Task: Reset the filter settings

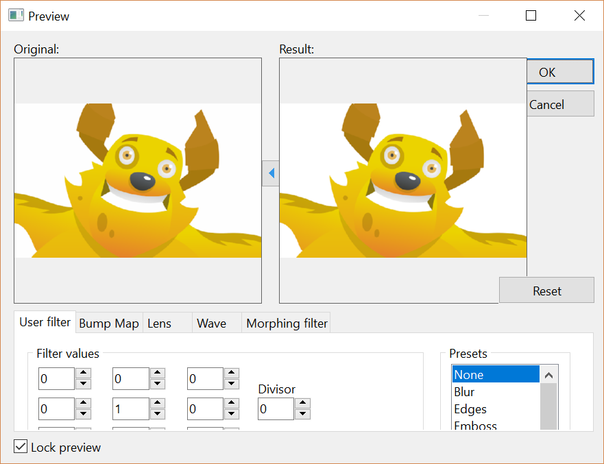Action: click(546, 291)
